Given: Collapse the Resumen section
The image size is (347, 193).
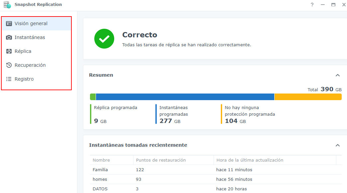Looking at the screenshot, I should (x=338, y=75).
